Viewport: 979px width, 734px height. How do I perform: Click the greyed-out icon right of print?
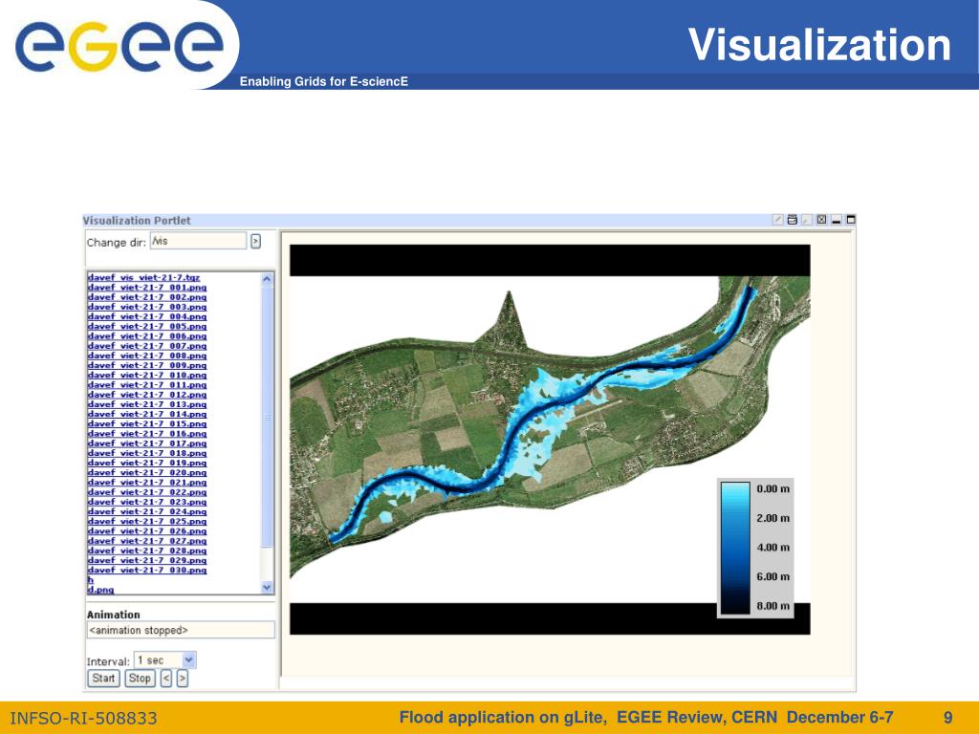807,220
